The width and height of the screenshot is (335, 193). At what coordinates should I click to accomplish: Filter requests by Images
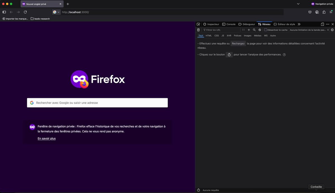247,36
